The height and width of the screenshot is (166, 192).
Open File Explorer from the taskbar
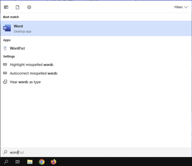[x=30, y=162]
